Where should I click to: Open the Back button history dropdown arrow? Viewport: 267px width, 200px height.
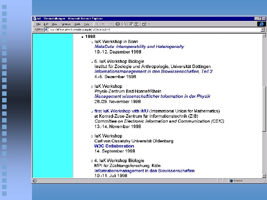pyautogui.click(x=103, y=24)
